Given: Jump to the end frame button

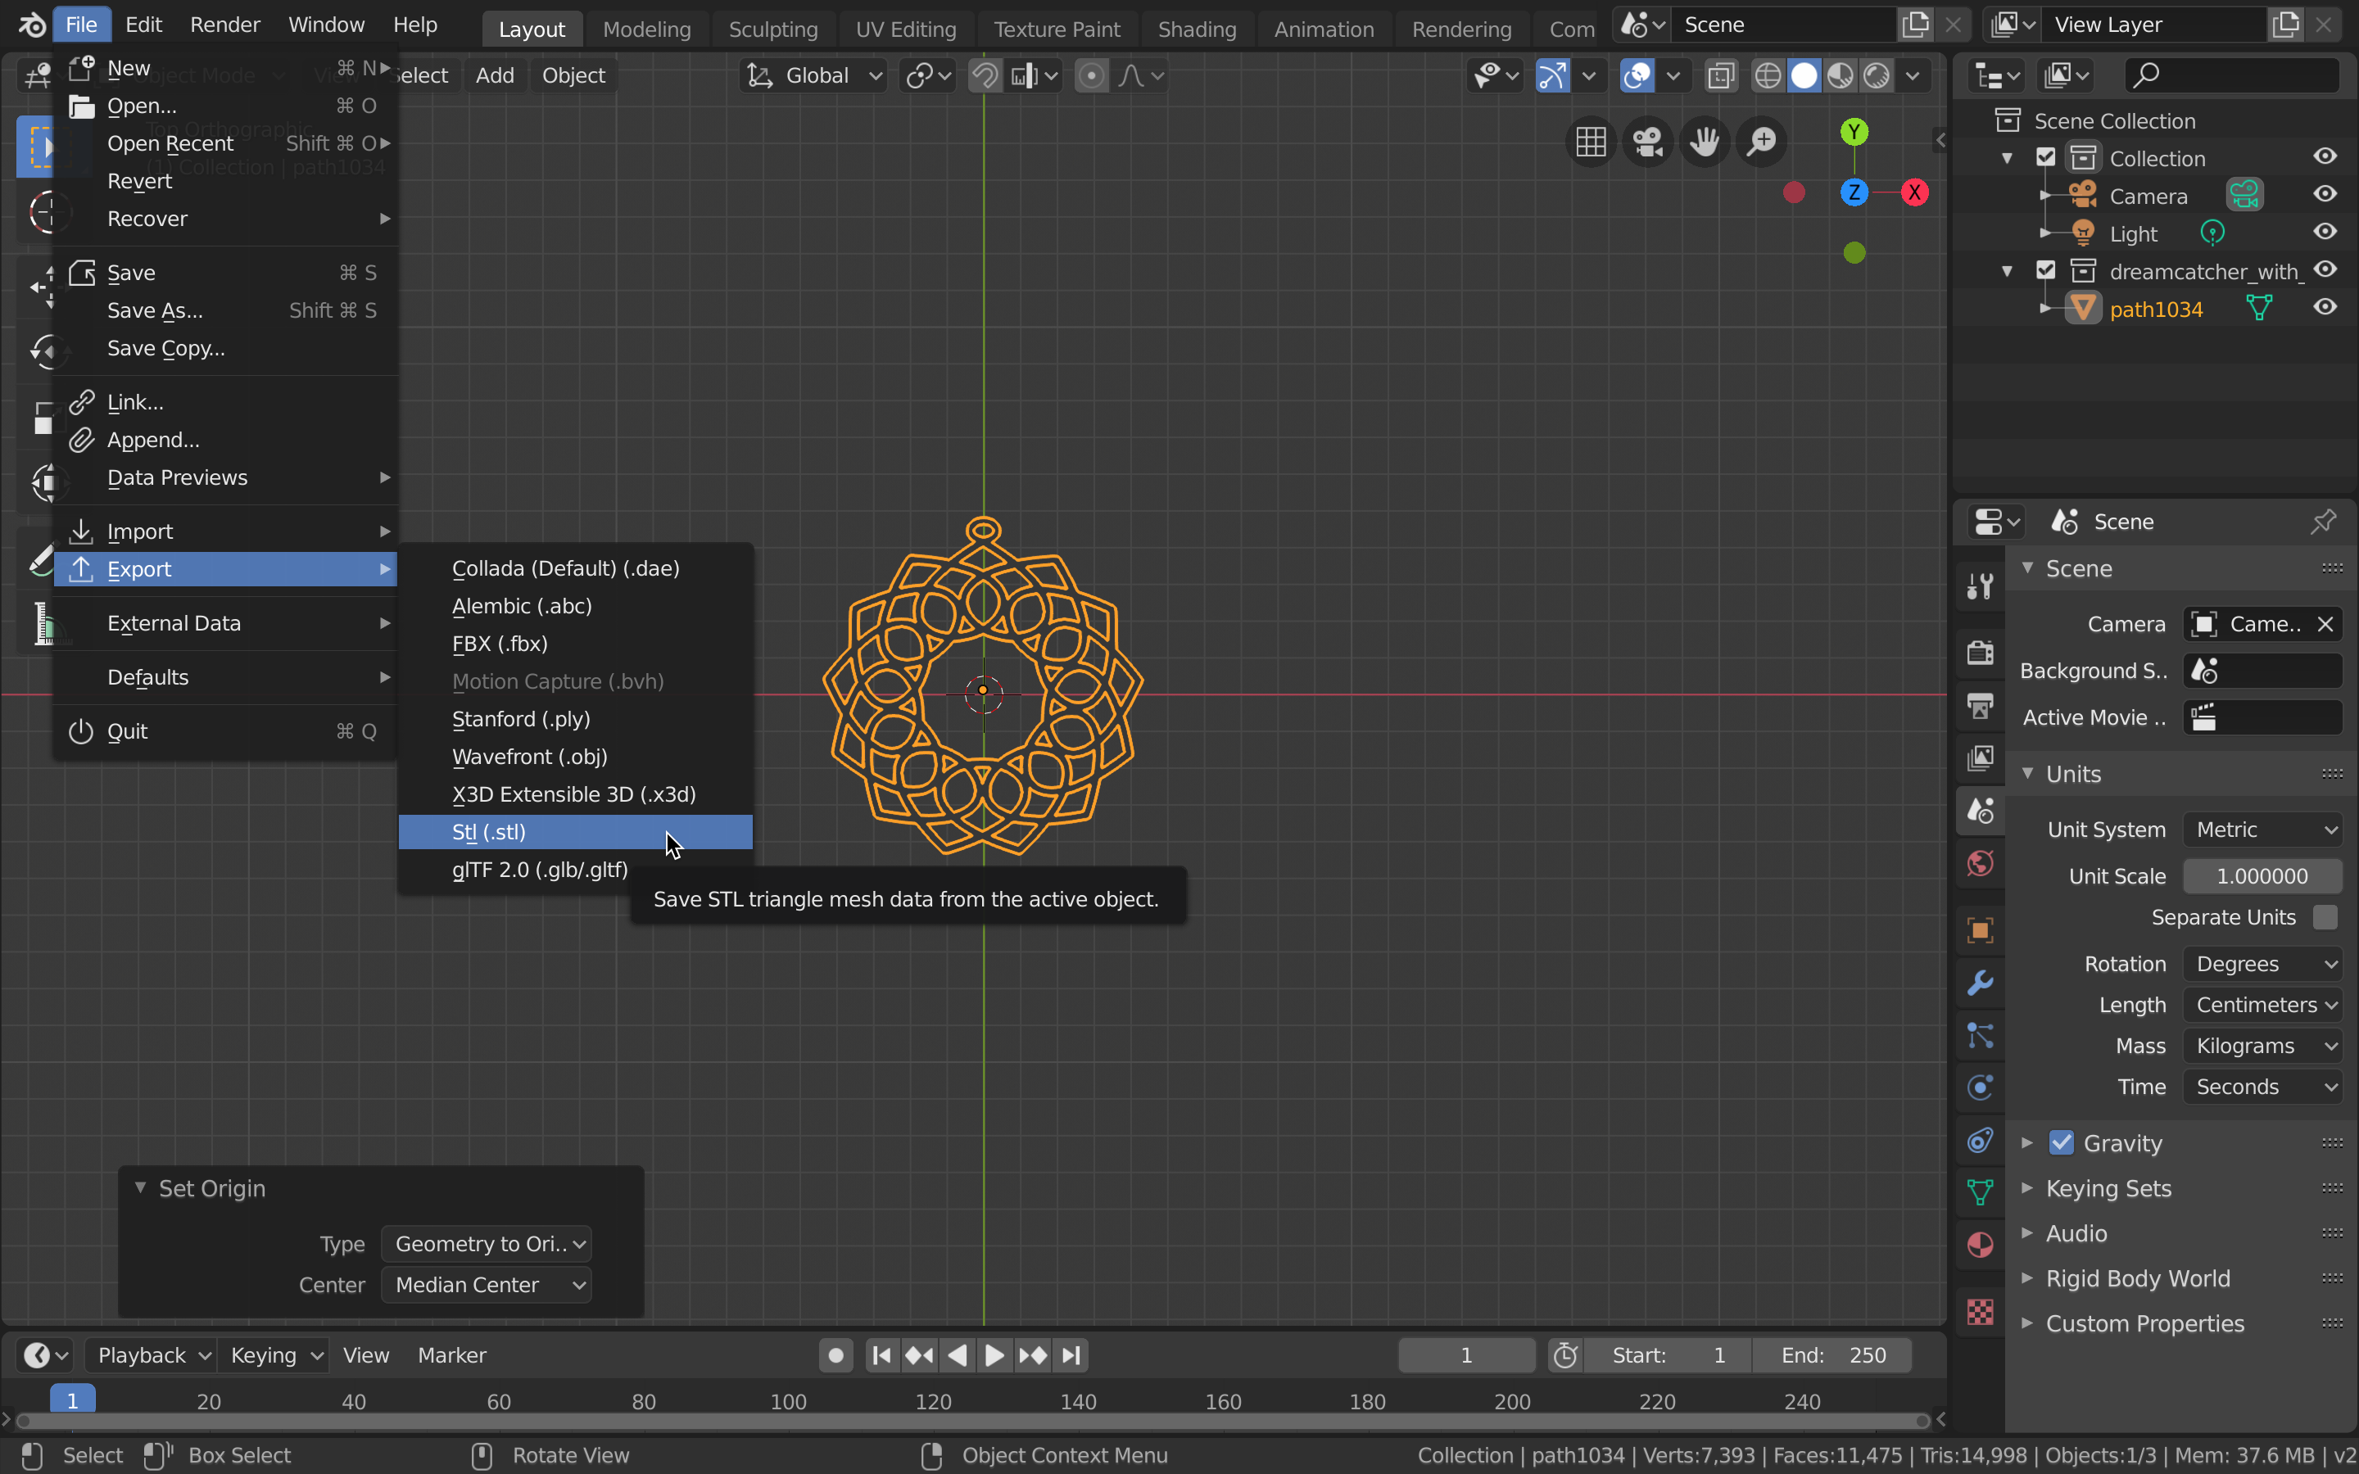Looking at the screenshot, I should coord(1071,1355).
